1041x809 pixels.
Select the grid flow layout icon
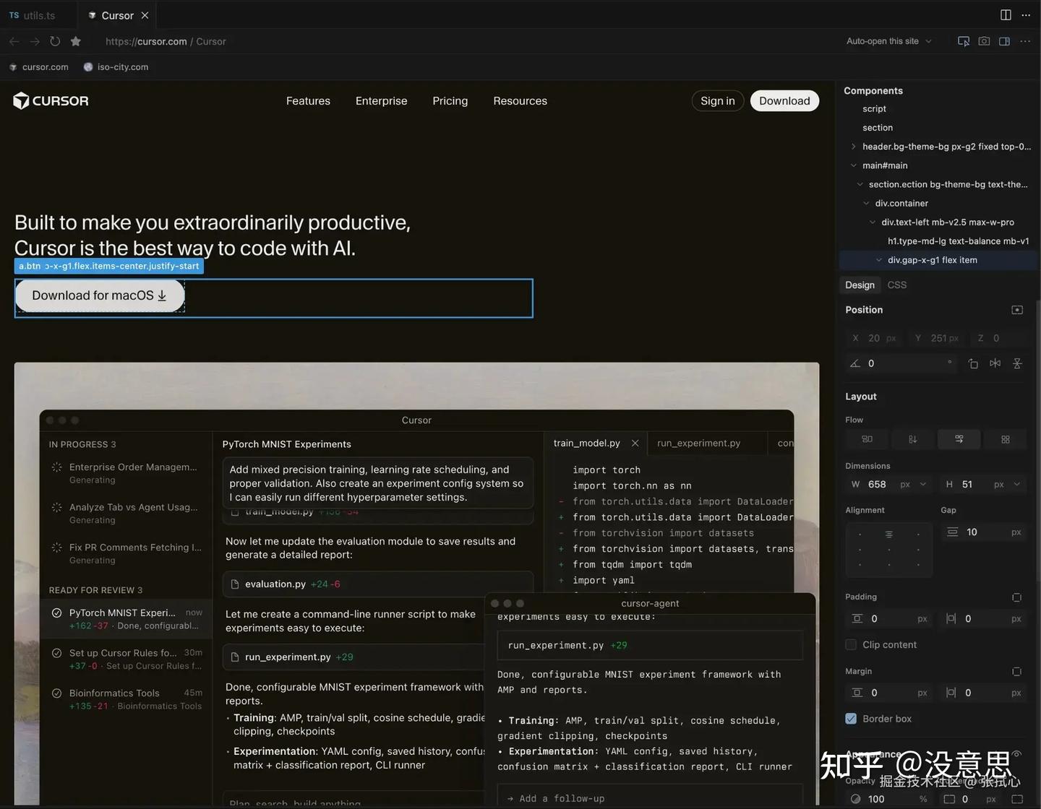(x=1005, y=439)
